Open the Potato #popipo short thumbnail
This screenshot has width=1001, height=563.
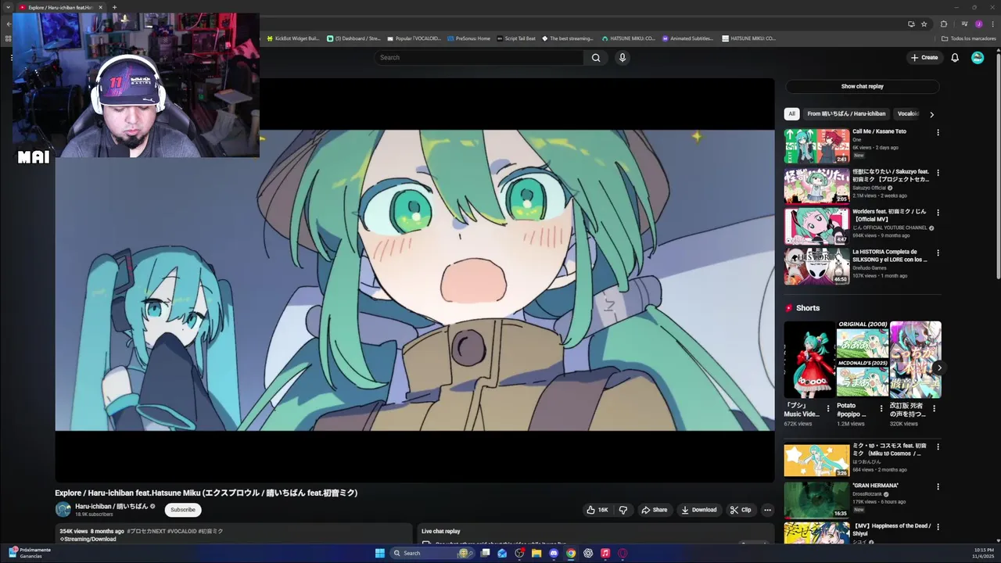tap(863, 360)
